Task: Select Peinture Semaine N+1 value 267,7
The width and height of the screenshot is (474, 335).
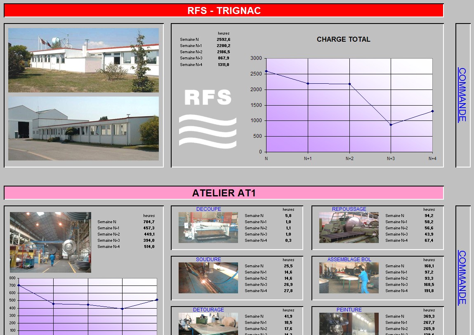Action: coord(429,323)
